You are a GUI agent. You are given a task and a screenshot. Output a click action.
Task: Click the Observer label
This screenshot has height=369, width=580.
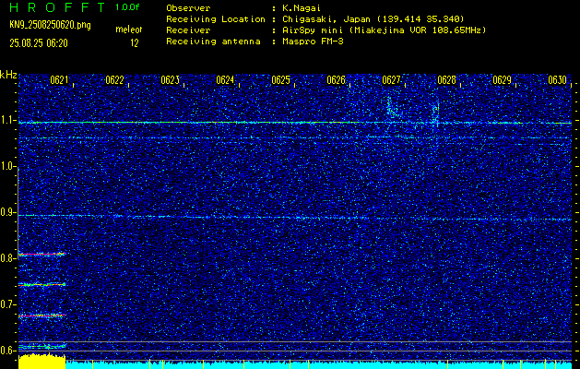click(x=188, y=7)
